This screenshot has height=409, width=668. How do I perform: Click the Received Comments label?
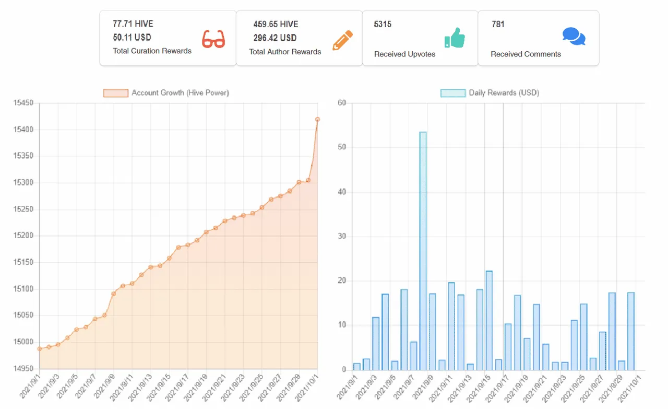point(526,54)
